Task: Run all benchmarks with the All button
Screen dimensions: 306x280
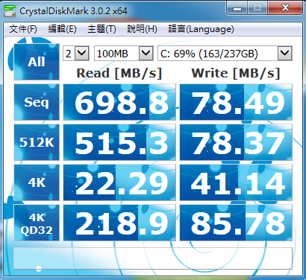Action: (x=37, y=62)
